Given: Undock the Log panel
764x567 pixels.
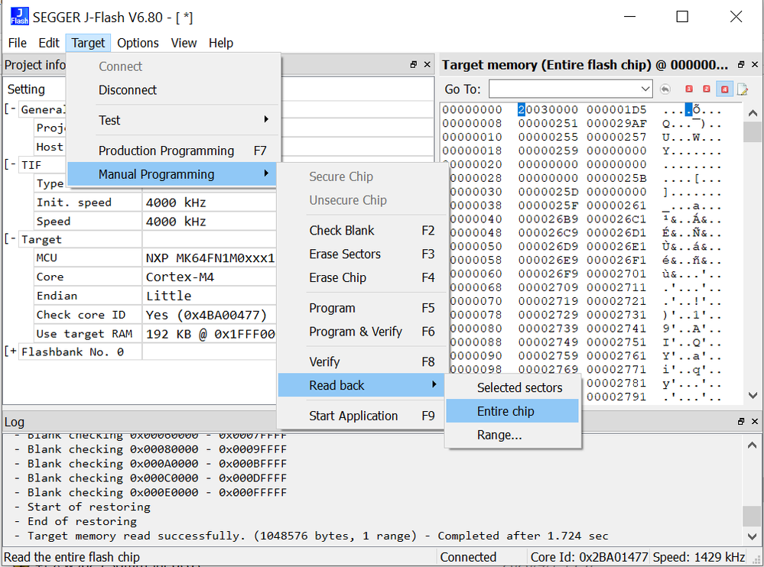Looking at the screenshot, I should (x=741, y=421).
